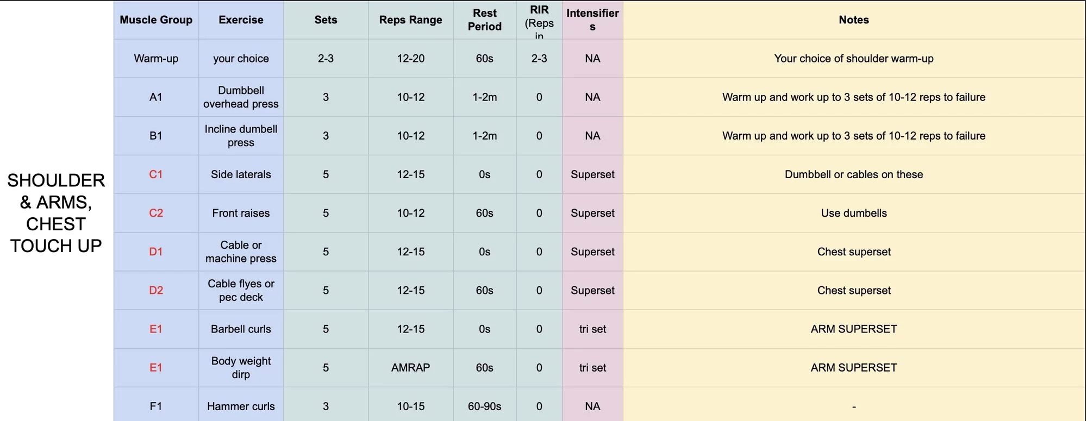Viewport: 1087px width, 421px height.
Task: Select the Rest Period header cell
Action: click(x=484, y=20)
